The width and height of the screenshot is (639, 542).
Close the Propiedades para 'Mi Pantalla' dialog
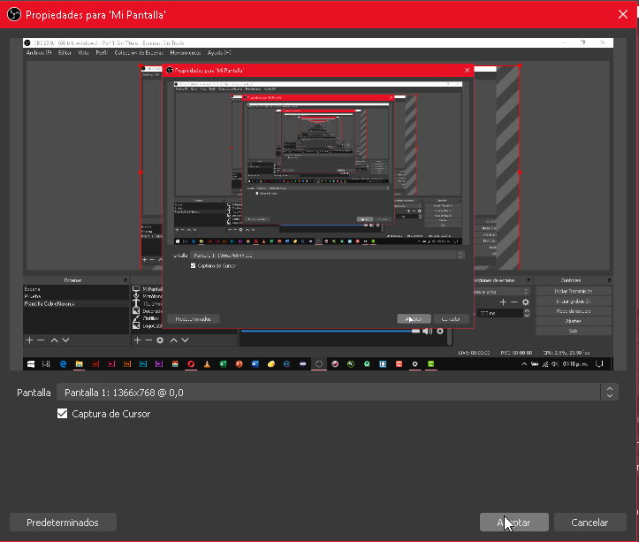pyautogui.click(x=623, y=14)
